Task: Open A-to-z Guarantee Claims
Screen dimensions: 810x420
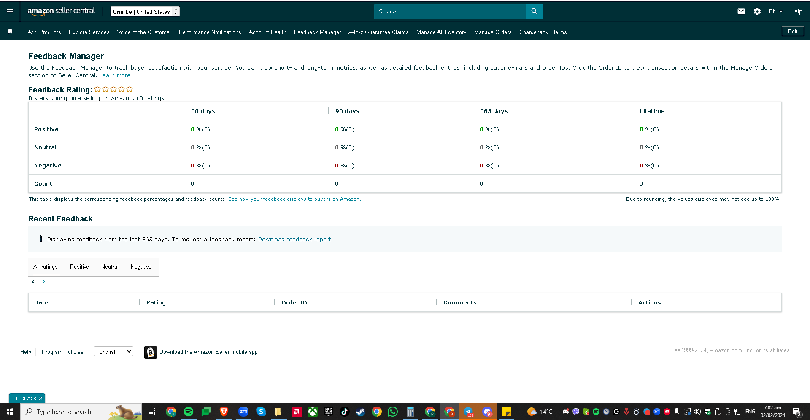Action: (378, 32)
